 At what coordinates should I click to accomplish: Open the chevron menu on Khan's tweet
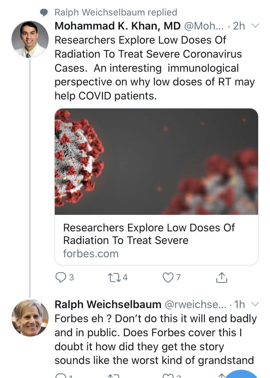click(255, 26)
